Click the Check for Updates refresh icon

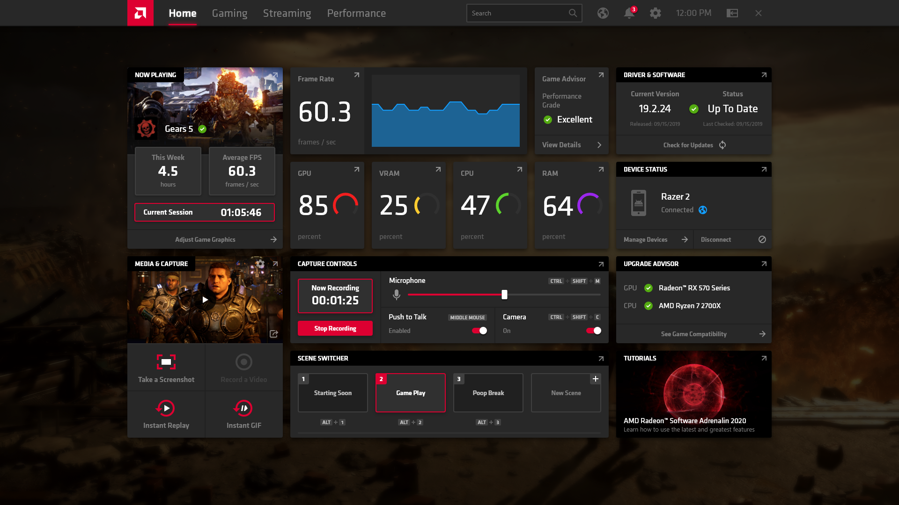coord(722,145)
